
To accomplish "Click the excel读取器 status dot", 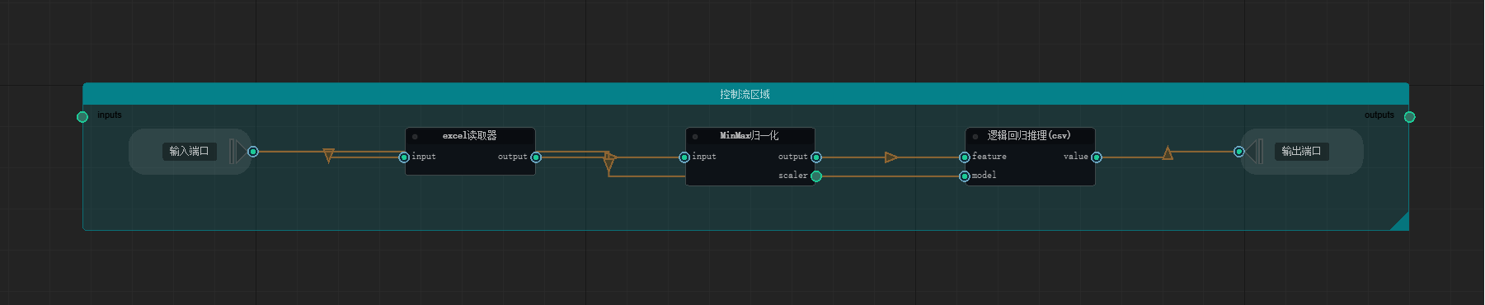I will tap(415, 137).
